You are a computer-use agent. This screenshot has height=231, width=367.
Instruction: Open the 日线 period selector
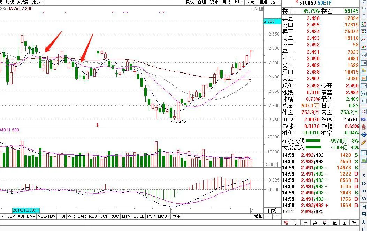(x=272, y=211)
